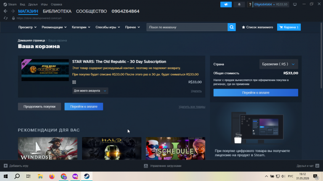The image size is (323, 181).
Task: Expand the Способы игры dropdown
Action: 108,27
